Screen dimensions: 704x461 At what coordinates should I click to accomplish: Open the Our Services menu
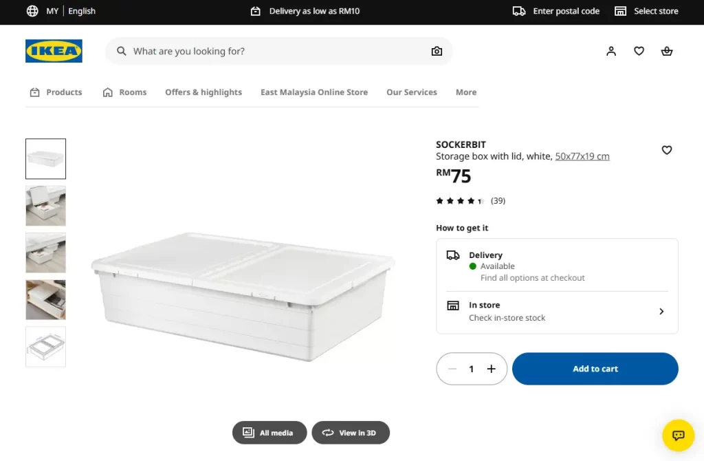click(x=411, y=92)
